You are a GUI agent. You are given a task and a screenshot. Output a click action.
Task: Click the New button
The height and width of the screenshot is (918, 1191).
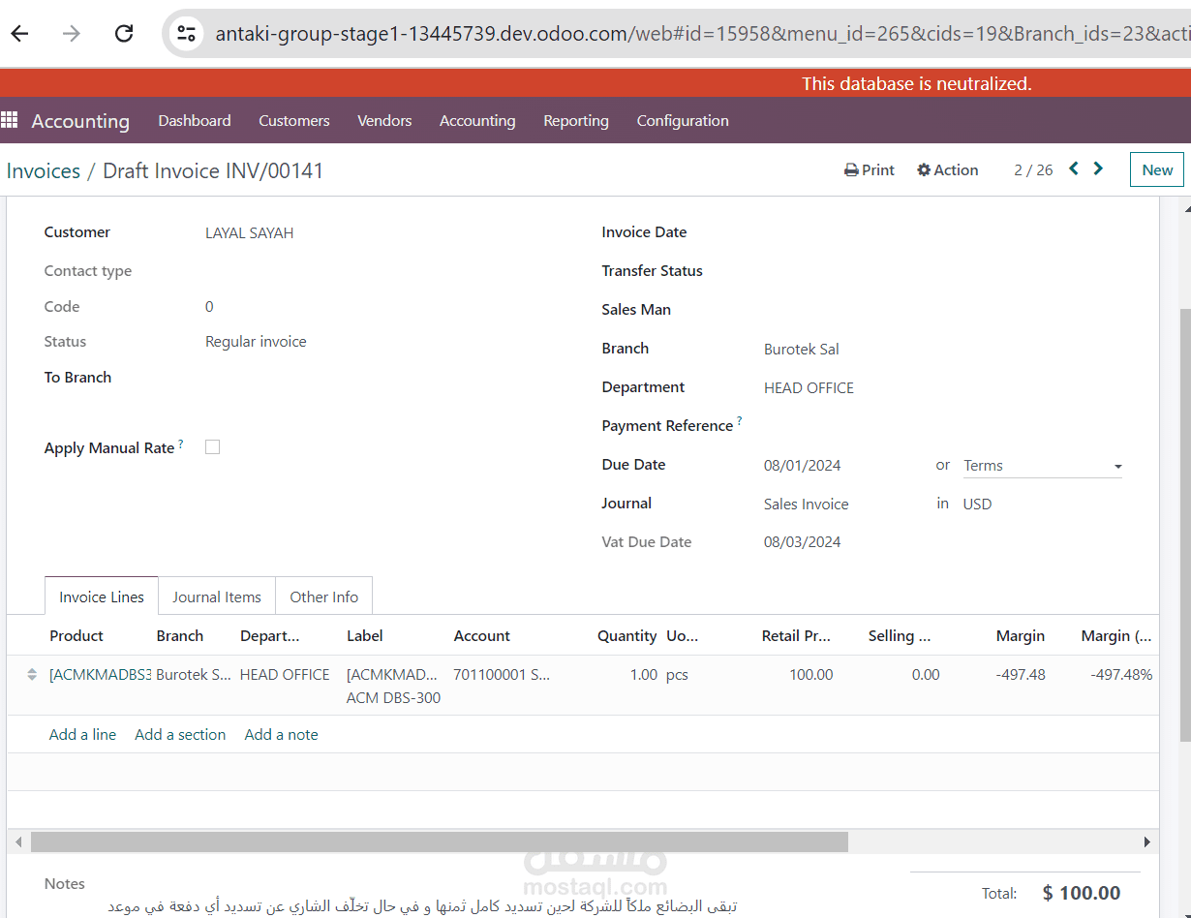pyautogui.click(x=1157, y=169)
